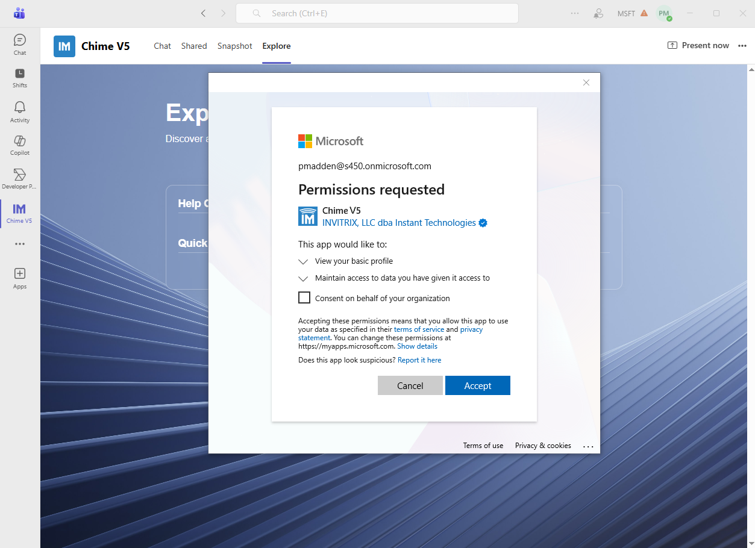The height and width of the screenshot is (548, 755).
Task: Click the MSFT organization label
Action: [626, 13]
